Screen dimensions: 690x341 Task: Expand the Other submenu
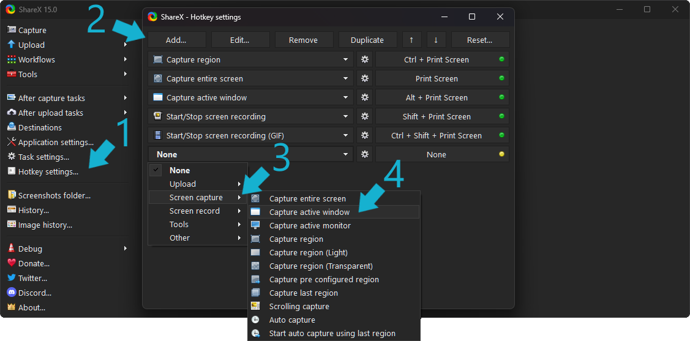[x=198, y=238]
